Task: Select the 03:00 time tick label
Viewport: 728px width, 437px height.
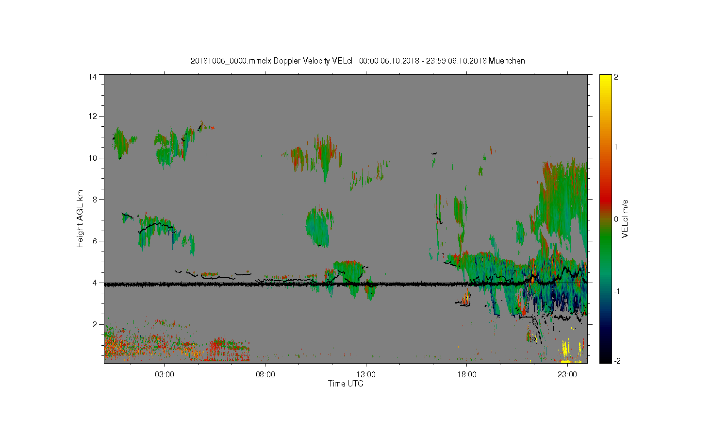Action: tap(165, 374)
